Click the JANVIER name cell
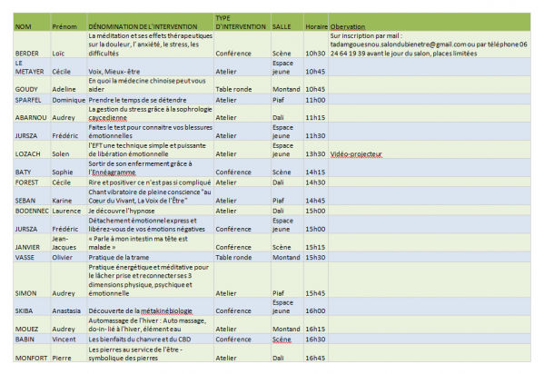This screenshot has width=544, height=374. pyautogui.click(x=32, y=243)
